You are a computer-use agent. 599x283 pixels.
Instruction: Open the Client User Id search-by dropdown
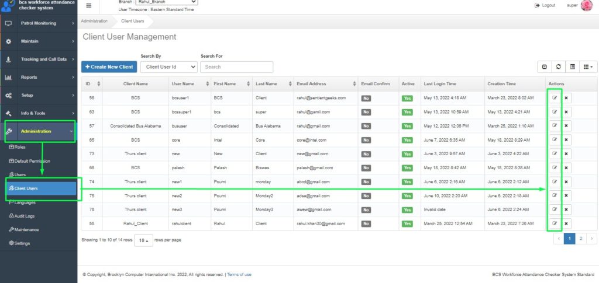click(169, 67)
